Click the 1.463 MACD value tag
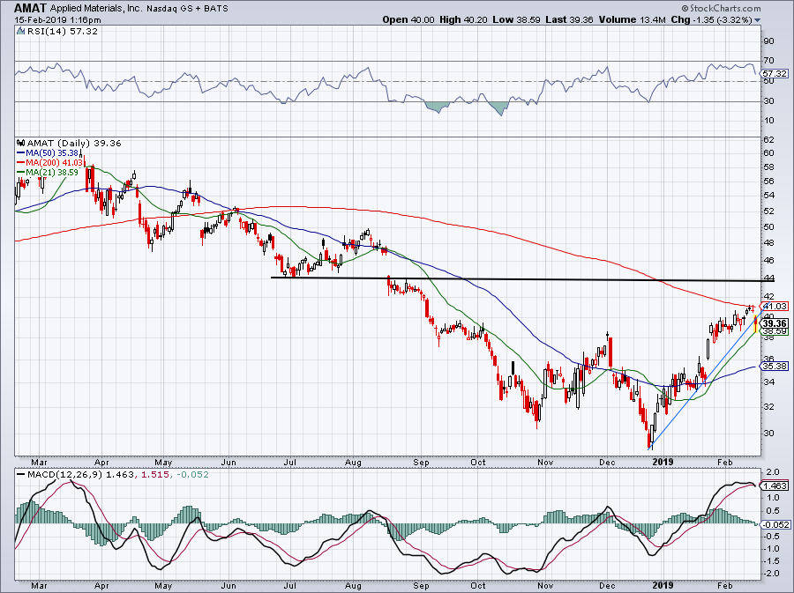794x593 pixels. (773, 485)
